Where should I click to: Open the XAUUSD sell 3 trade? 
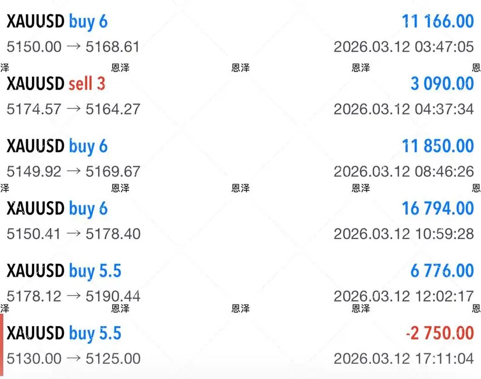click(56, 84)
